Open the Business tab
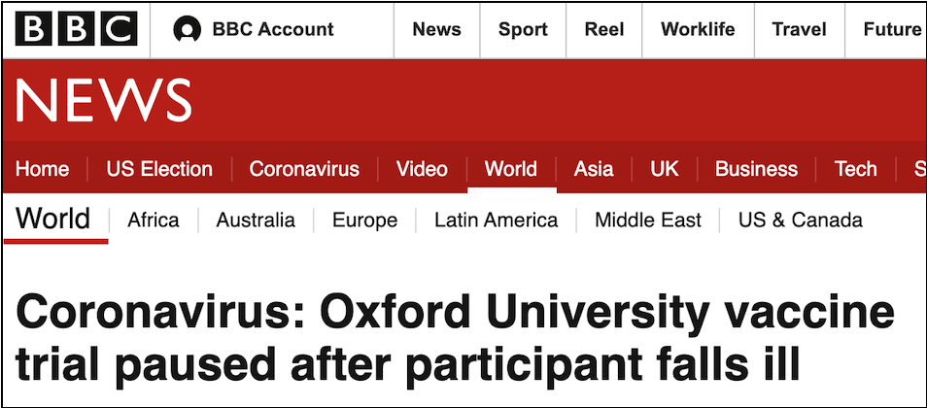Screen dimensions: 927x408 [756, 169]
